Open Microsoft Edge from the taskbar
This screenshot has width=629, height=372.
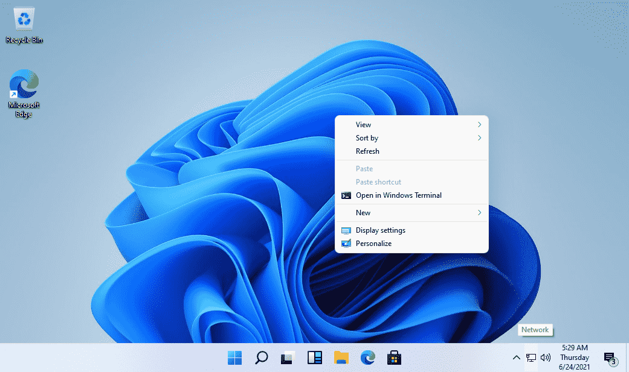point(367,358)
